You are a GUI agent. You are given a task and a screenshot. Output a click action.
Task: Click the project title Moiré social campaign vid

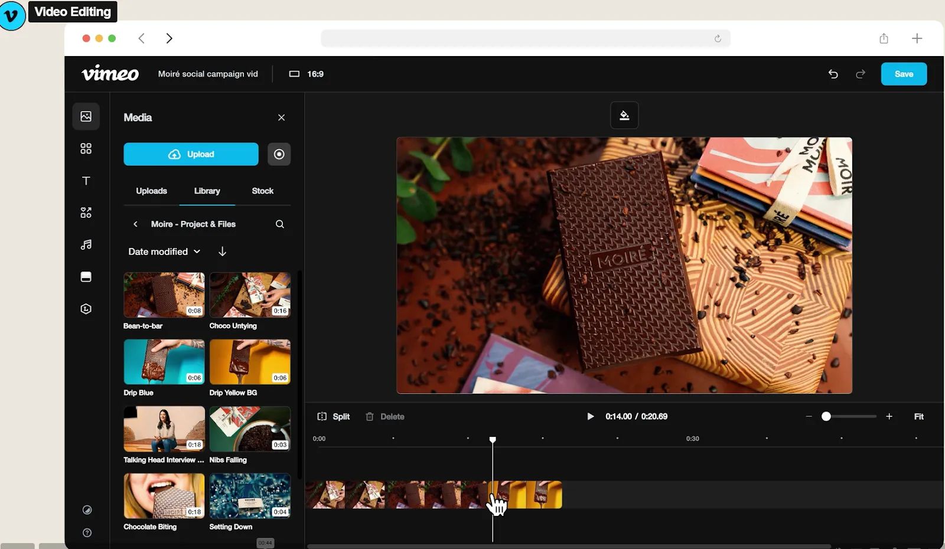point(208,74)
